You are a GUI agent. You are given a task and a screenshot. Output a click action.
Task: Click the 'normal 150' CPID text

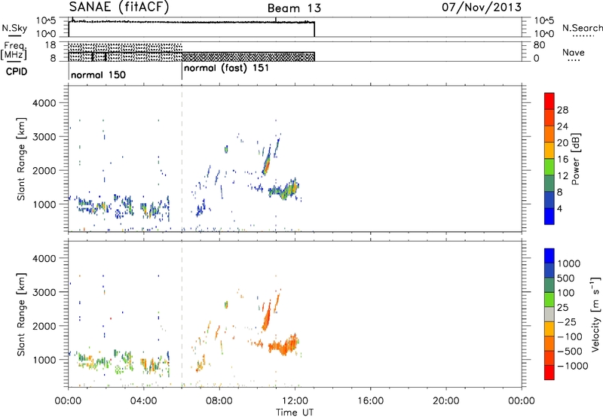99,75
